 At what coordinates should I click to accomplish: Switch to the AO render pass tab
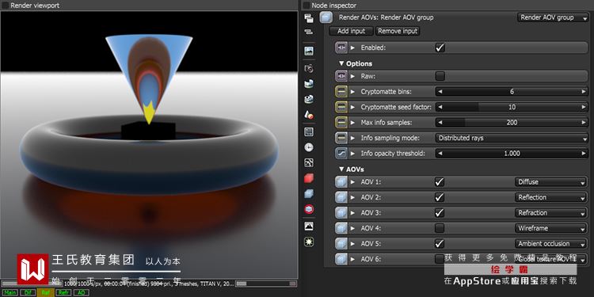[x=81, y=293]
